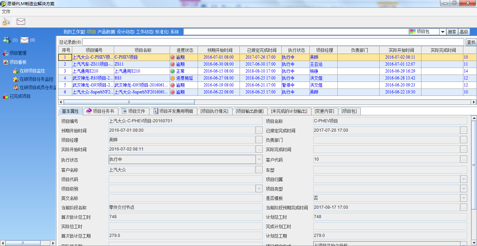This screenshot has height=246, width=477.
Task: Click the unread messages envelope in sidebar
Action: coord(24,40)
